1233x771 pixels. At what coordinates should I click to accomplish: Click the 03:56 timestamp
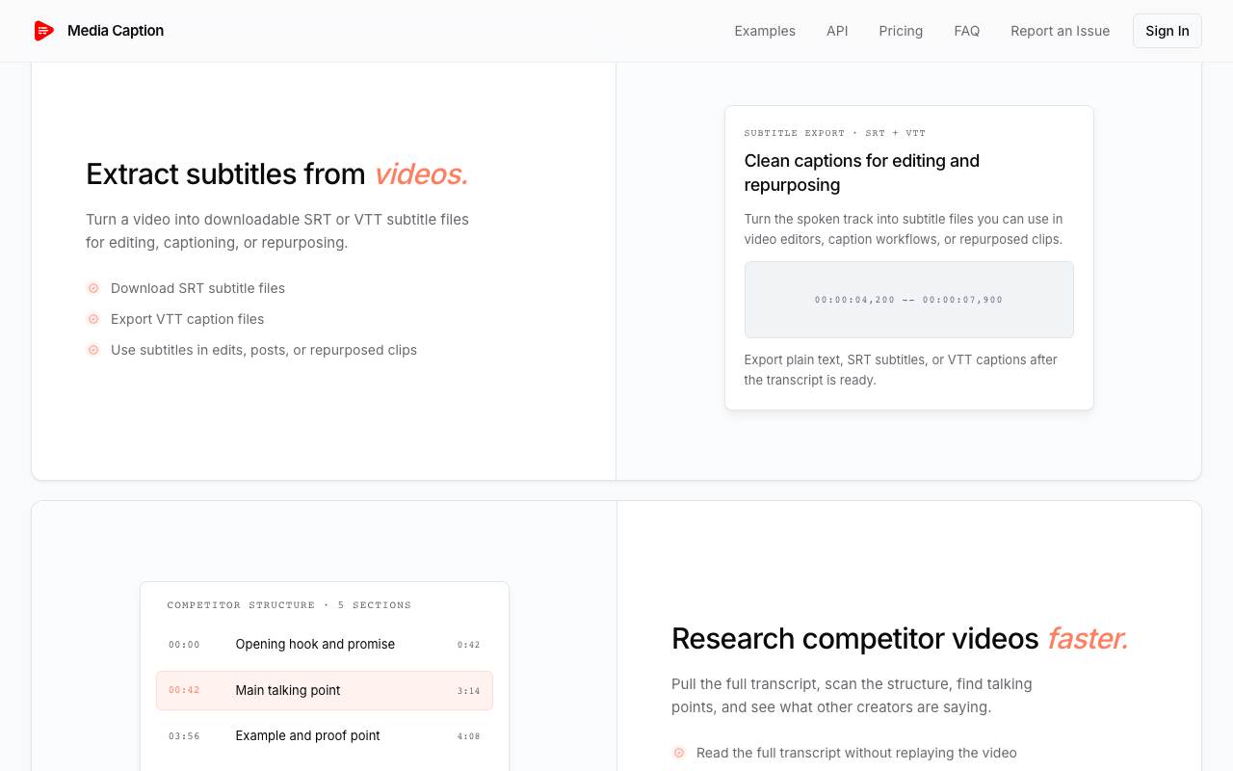(x=184, y=736)
